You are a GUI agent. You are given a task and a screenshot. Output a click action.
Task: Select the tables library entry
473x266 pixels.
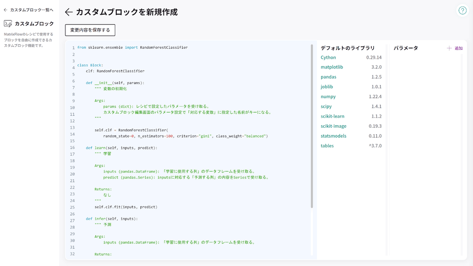pos(327,146)
